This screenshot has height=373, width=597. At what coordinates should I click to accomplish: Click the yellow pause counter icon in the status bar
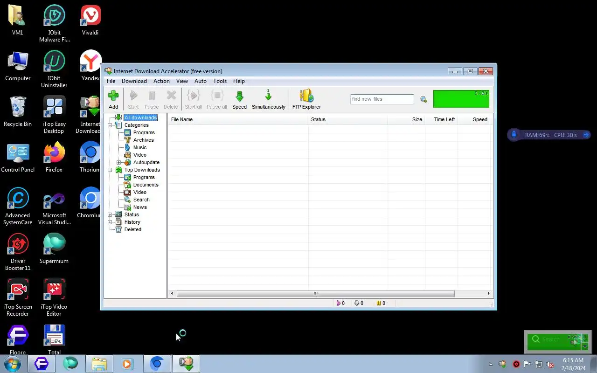tap(379, 303)
